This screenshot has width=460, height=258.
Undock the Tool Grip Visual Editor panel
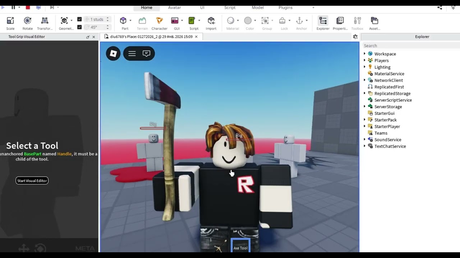point(88,37)
